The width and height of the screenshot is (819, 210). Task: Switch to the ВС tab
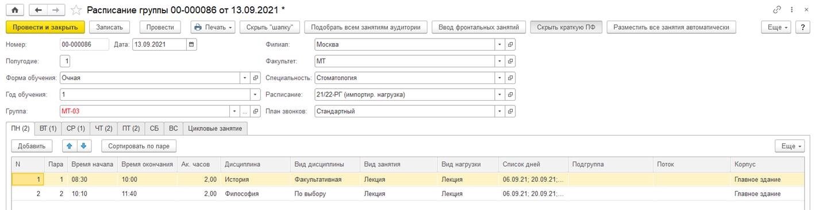174,128
